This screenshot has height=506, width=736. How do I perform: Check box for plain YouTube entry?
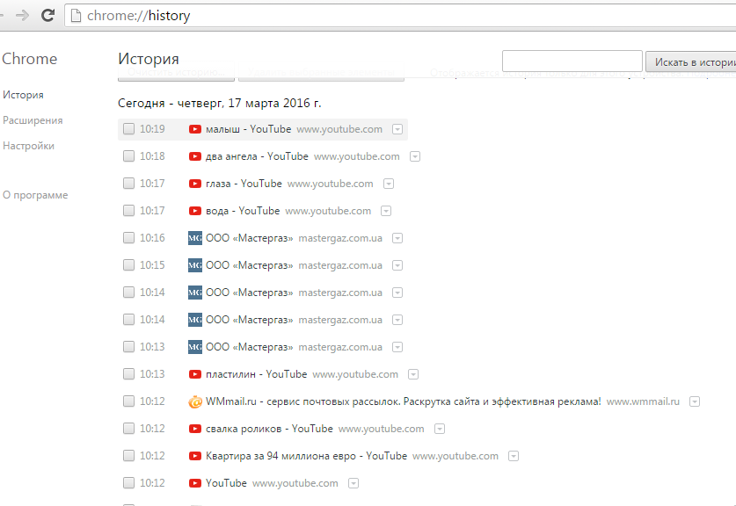coord(128,482)
